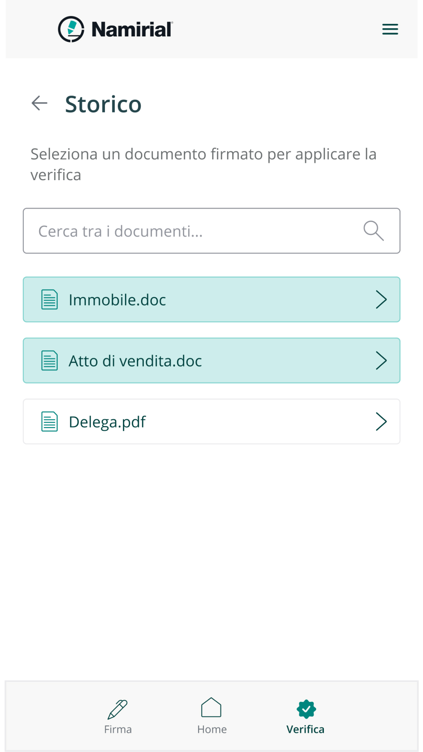
Task: Select the Immobile.doc file name
Action: tap(117, 300)
